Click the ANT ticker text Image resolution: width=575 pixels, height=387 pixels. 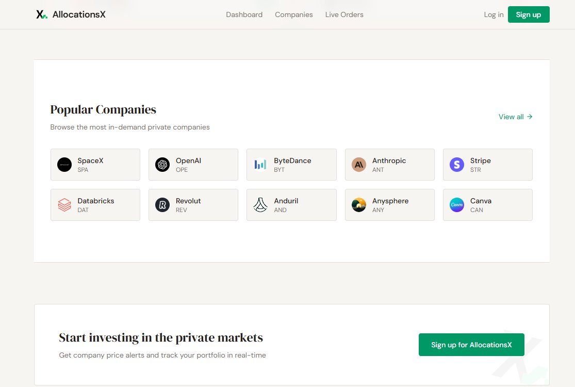378,170
